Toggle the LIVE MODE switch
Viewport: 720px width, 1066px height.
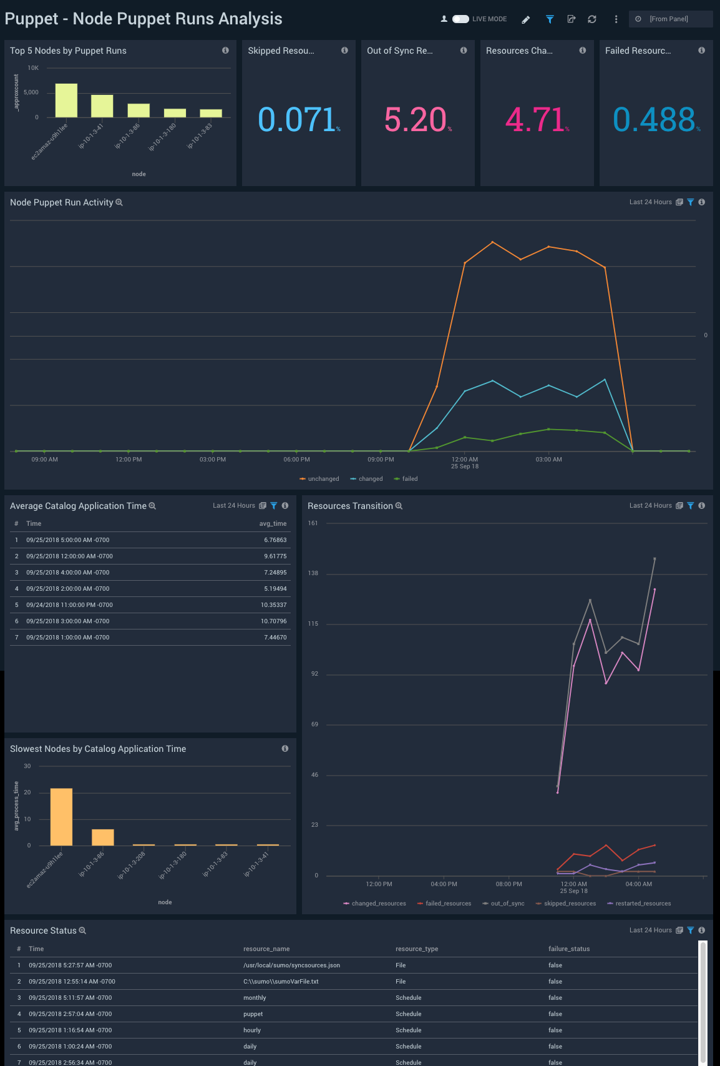coord(460,19)
